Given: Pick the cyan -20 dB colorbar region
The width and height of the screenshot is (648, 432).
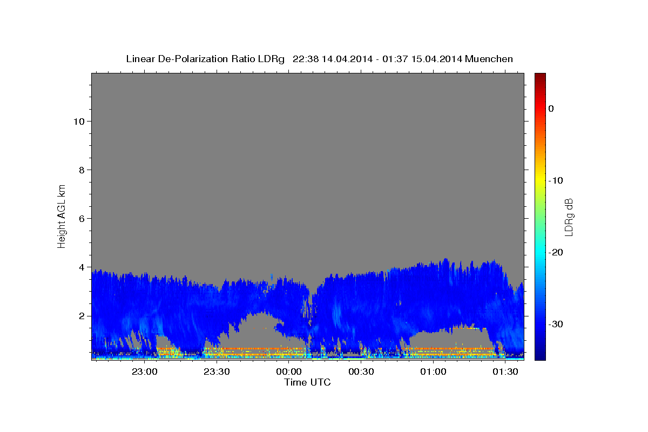Looking at the screenshot, I should 540,252.
